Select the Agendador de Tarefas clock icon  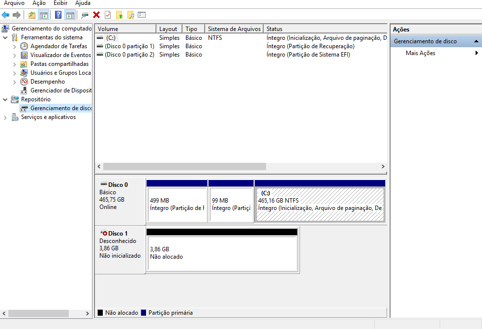24,46
